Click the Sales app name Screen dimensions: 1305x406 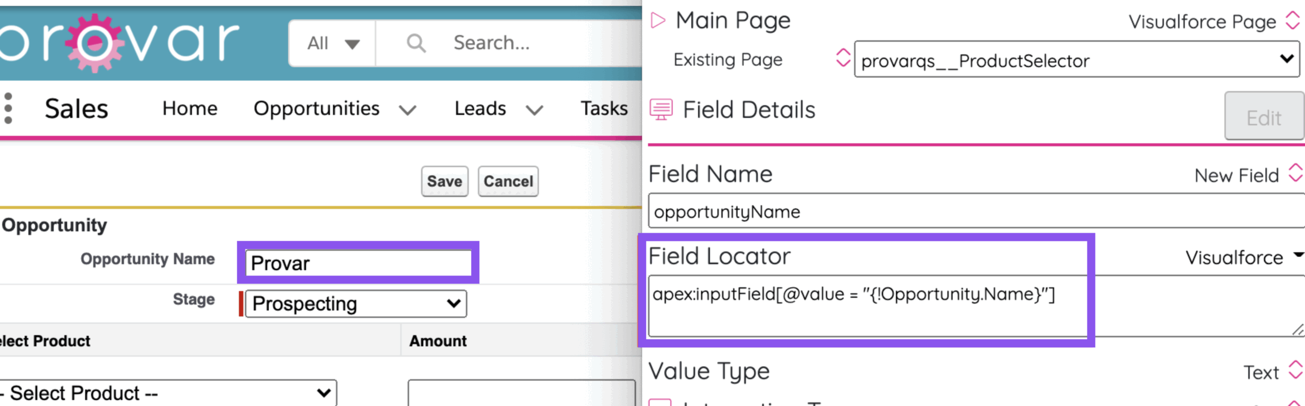pos(76,109)
